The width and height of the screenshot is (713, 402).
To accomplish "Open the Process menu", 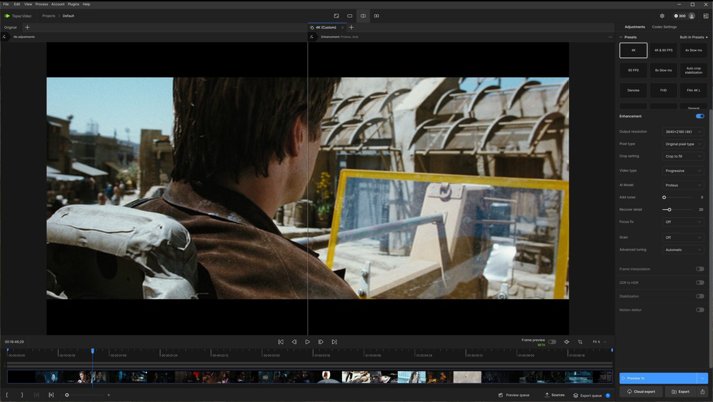I will 41,4.
